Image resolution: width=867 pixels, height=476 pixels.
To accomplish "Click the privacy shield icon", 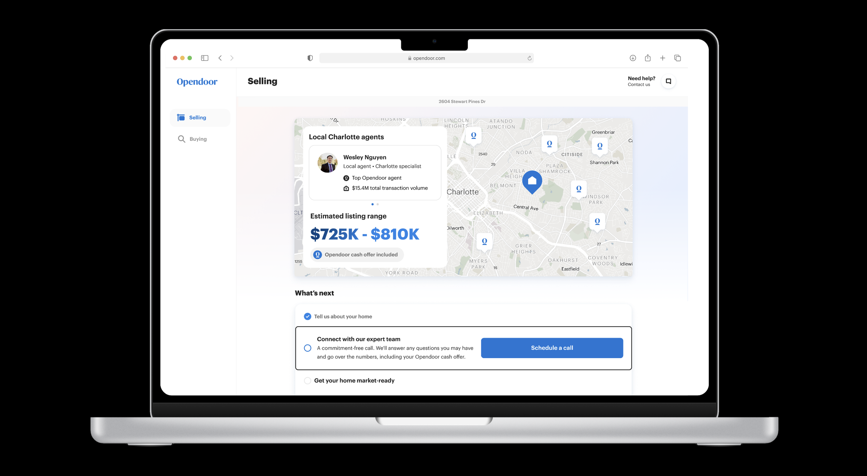I will [310, 58].
